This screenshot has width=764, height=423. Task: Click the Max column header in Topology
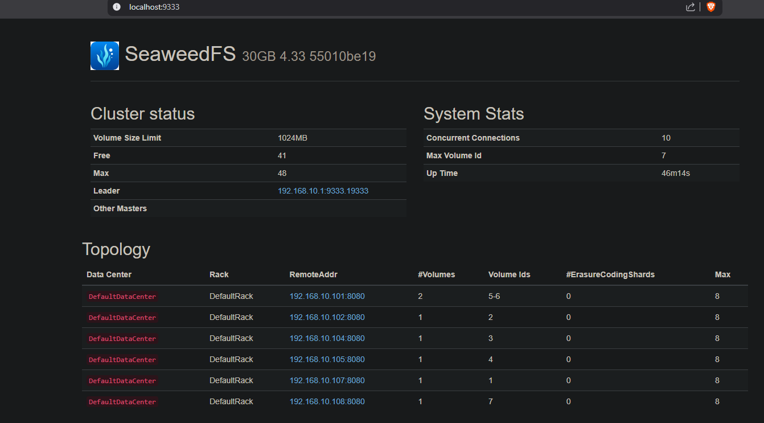pos(722,274)
